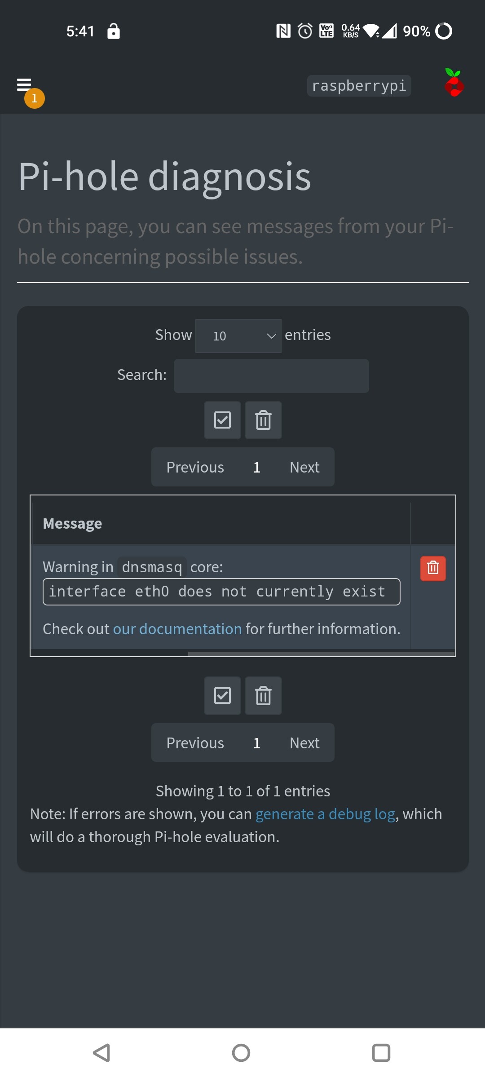
Task: Delete the eth0 warning with red trash button
Action: click(433, 568)
